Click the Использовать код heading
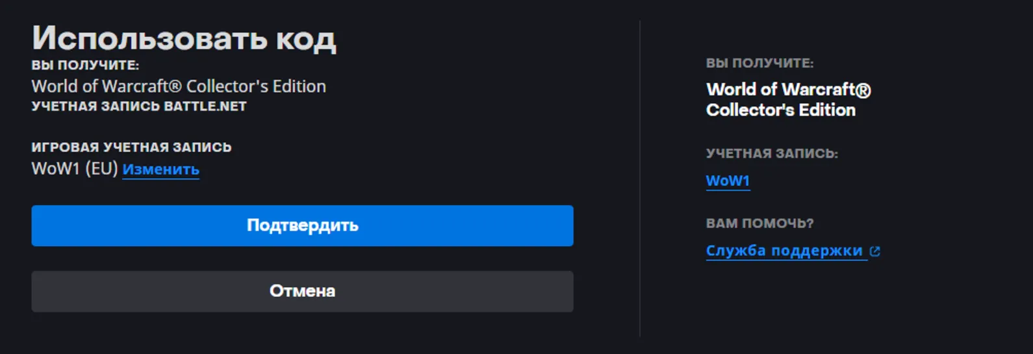 pyautogui.click(x=184, y=38)
